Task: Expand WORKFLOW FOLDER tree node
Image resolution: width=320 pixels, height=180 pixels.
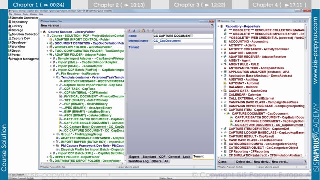Action: click(x=48, y=47)
